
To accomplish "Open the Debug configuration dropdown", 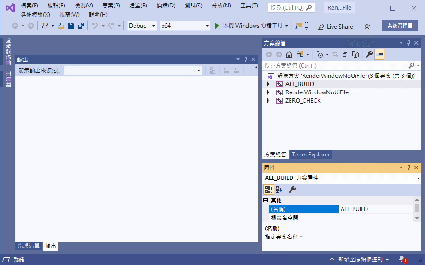I will pyautogui.click(x=142, y=26).
